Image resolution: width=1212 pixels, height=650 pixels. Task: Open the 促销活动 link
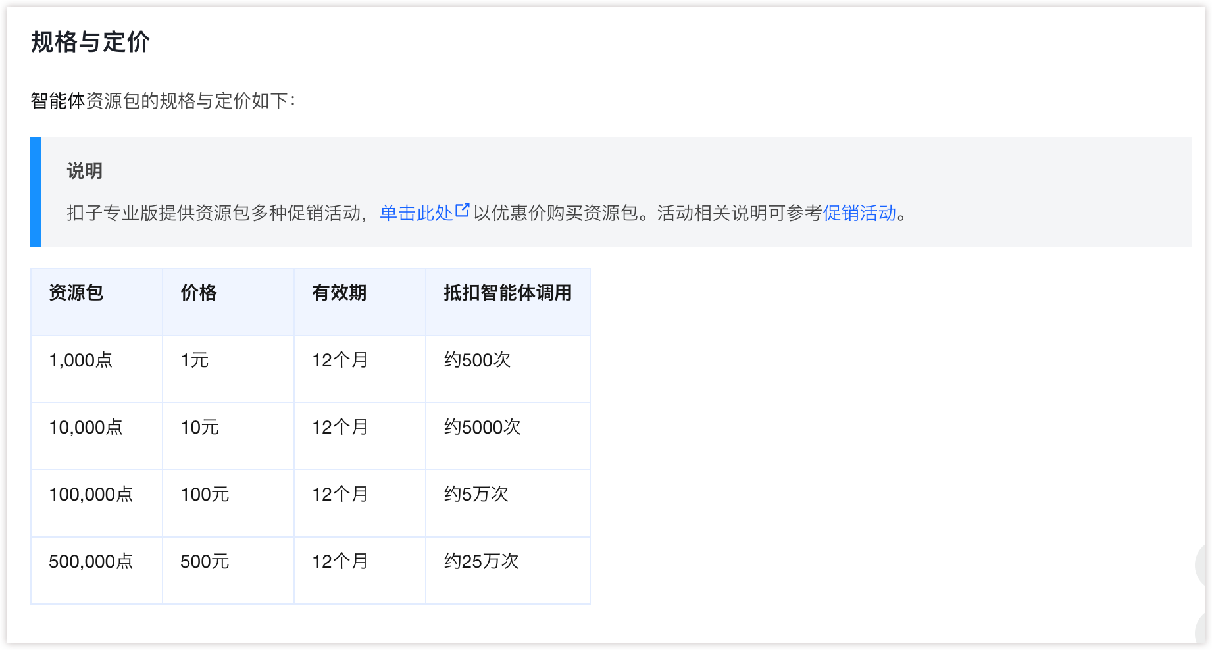pyautogui.click(x=859, y=213)
